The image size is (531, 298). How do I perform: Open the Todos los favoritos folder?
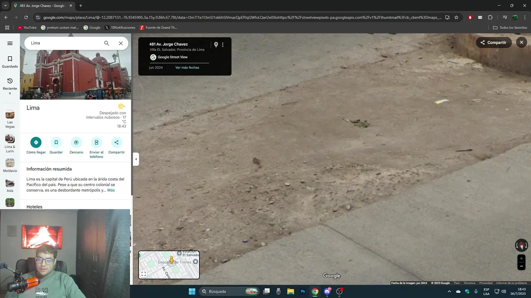(x=510, y=28)
